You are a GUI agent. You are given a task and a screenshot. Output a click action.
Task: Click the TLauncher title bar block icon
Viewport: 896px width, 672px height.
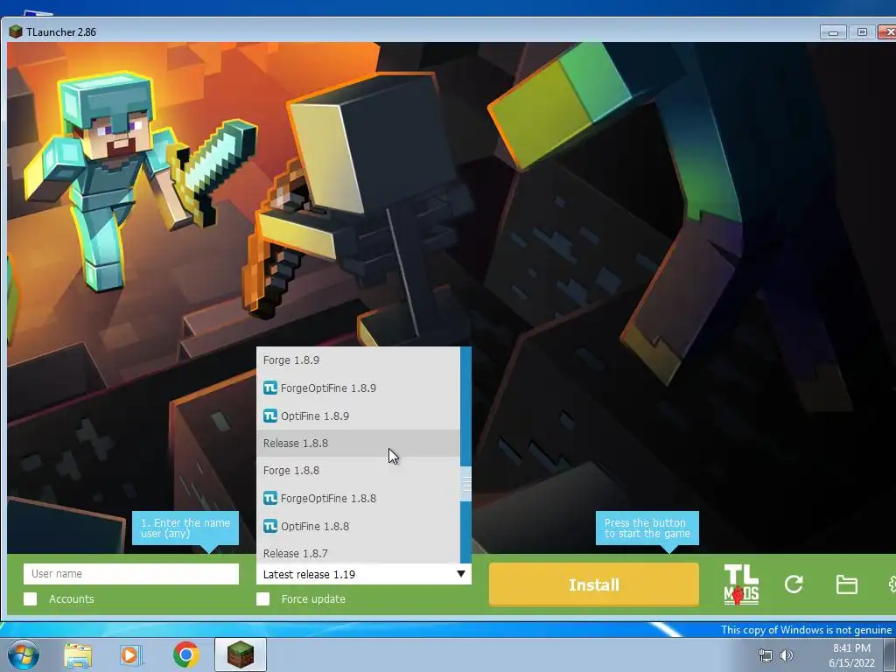pyautogui.click(x=16, y=31)
